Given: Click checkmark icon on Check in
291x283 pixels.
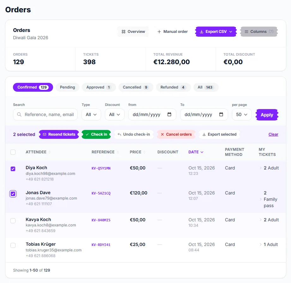Looking at the screenshot, I should tap(87, 134).
